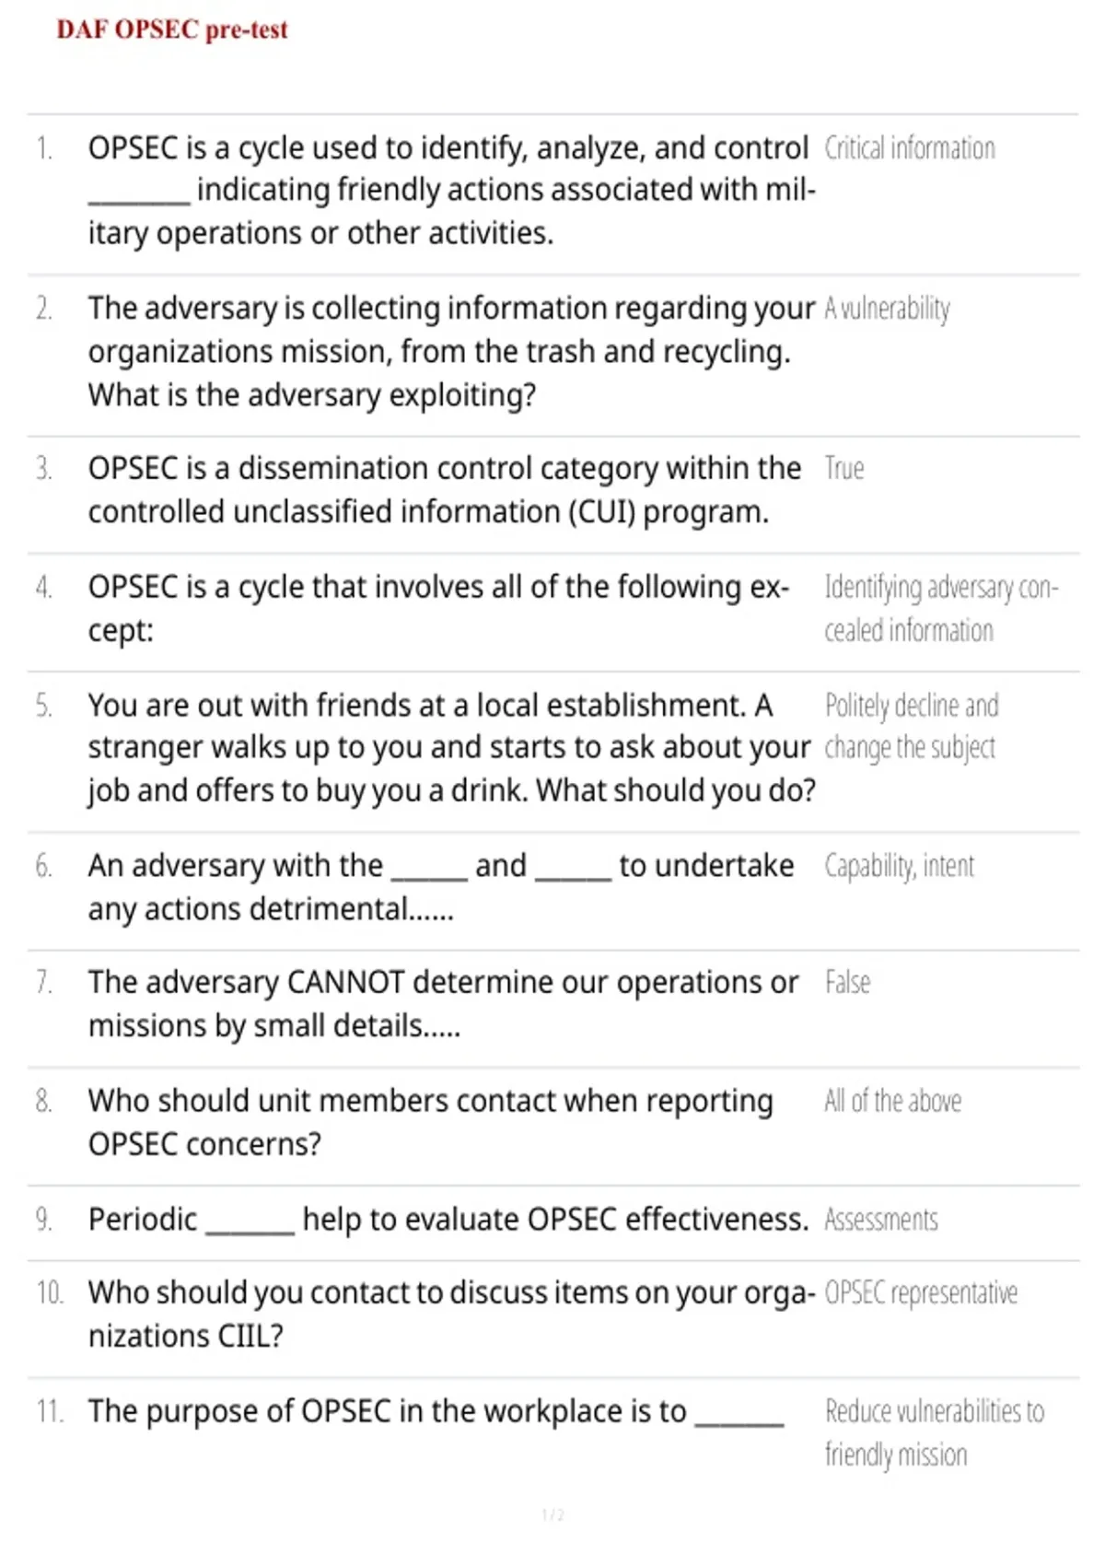This screenshot has height=1566, width=1105.
Task: Click question 1 about OPSEC cycle
Action: pos(452,191)
